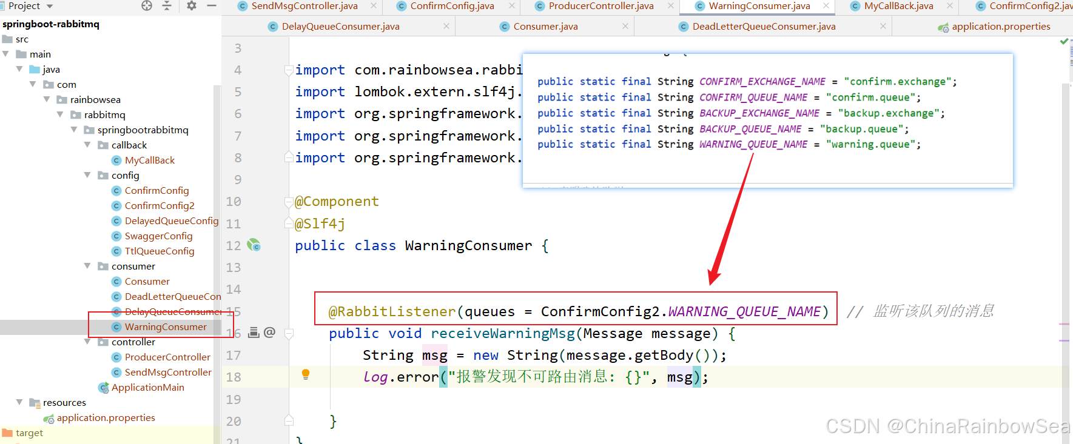Click the collapse all icon in Project panel
This screenshot has width=1073, height=444.
(167, 5)
